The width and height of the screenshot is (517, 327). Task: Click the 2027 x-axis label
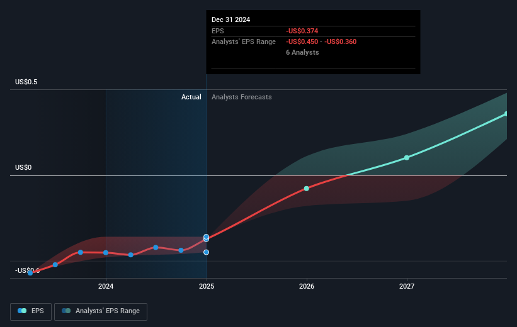tap(407, 286)
